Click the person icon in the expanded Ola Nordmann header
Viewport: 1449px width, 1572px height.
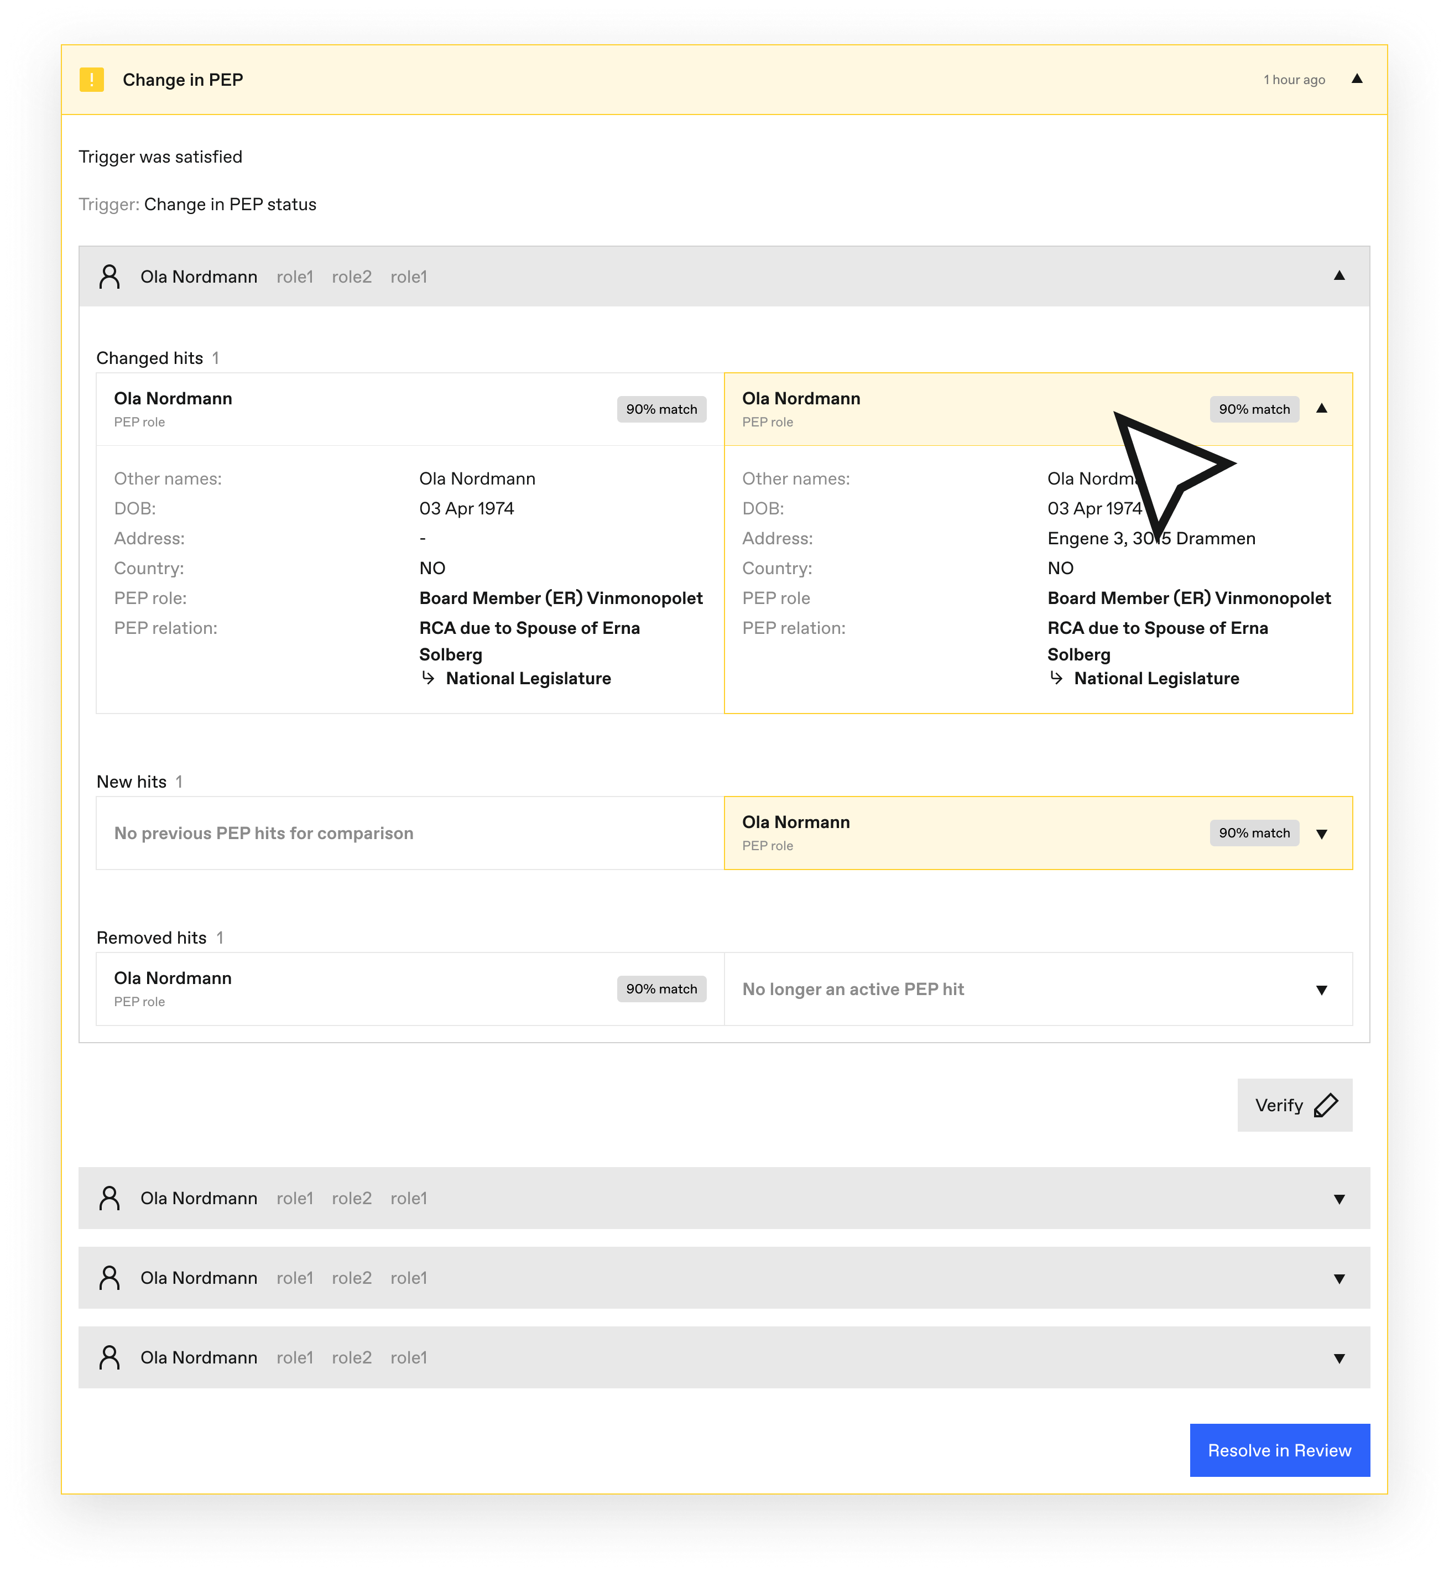pyautogui.click(x=110, y=276)
